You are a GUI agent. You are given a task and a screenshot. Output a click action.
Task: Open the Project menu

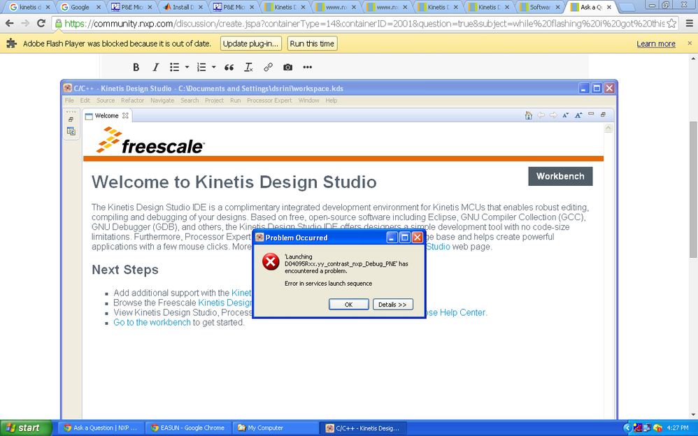(x=214, y=101)
